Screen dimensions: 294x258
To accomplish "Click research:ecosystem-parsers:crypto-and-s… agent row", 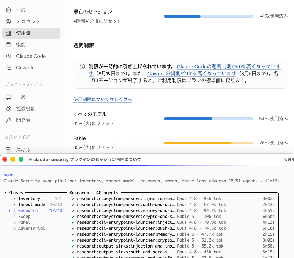I will [x=173, y=217].
